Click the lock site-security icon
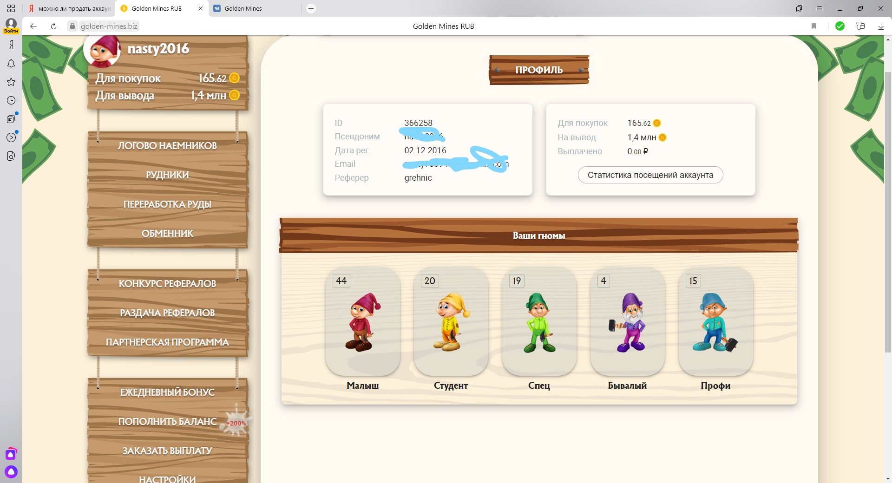This screenshot has width=892, height=483. [72, 26]
